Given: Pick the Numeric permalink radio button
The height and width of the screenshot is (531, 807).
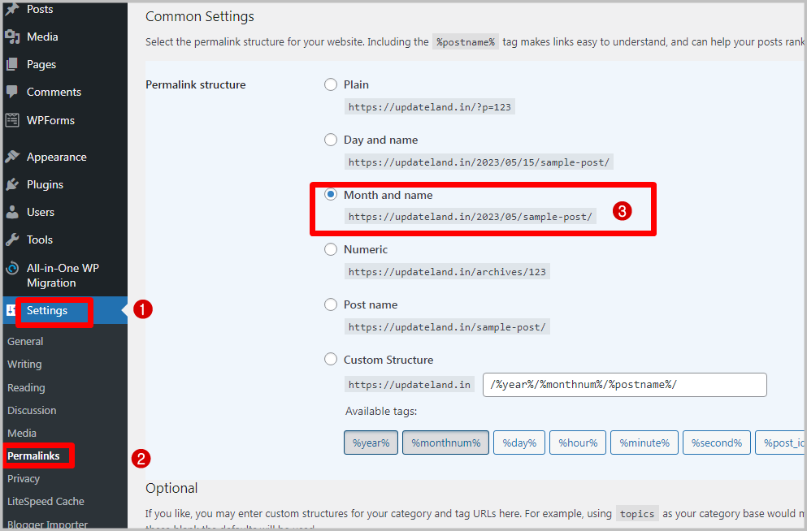Looking at the screenshot, I should pos(331,249).
